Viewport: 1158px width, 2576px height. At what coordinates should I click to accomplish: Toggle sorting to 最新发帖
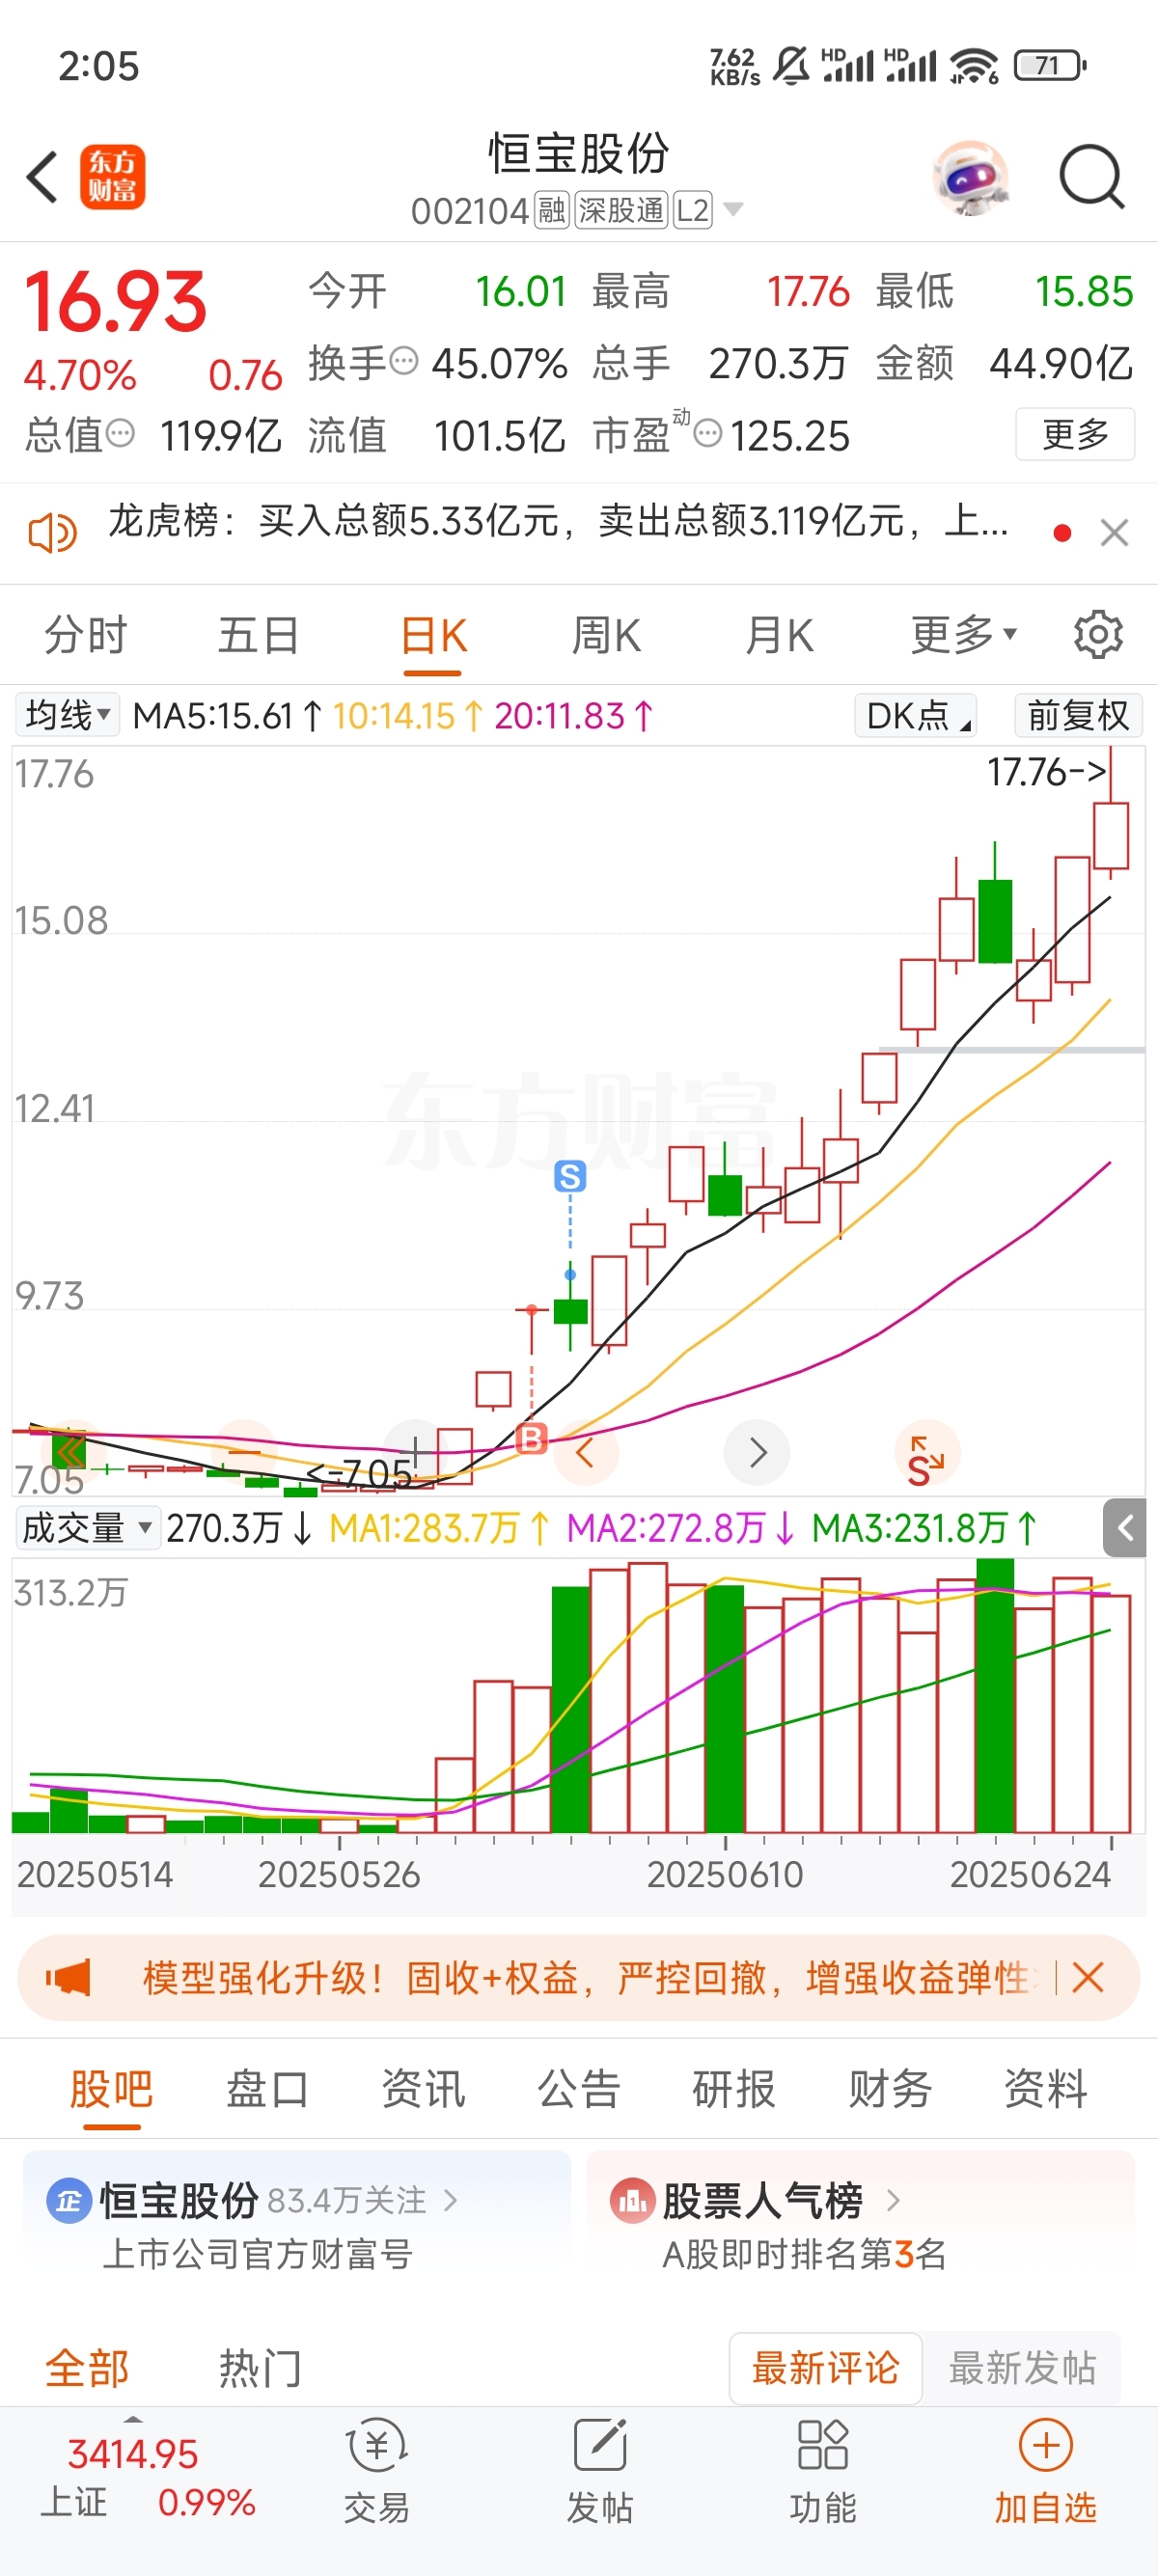pyautogui.click(x=1022, y=2368)
